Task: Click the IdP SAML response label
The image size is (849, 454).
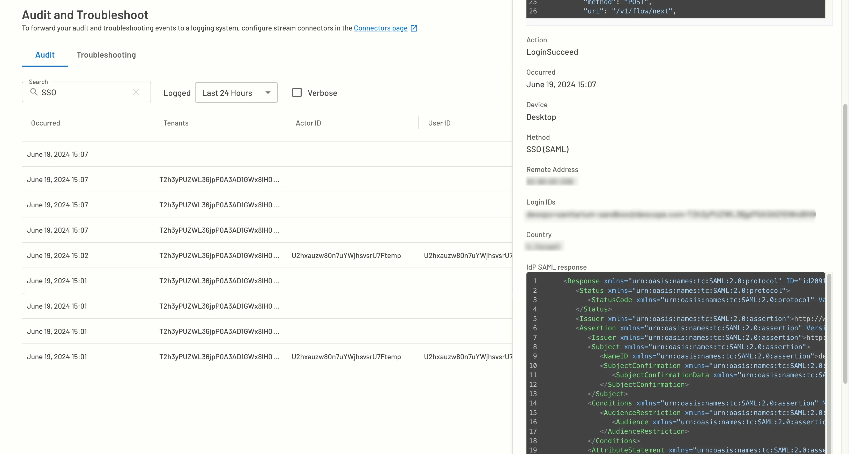Action: point(556,267)
